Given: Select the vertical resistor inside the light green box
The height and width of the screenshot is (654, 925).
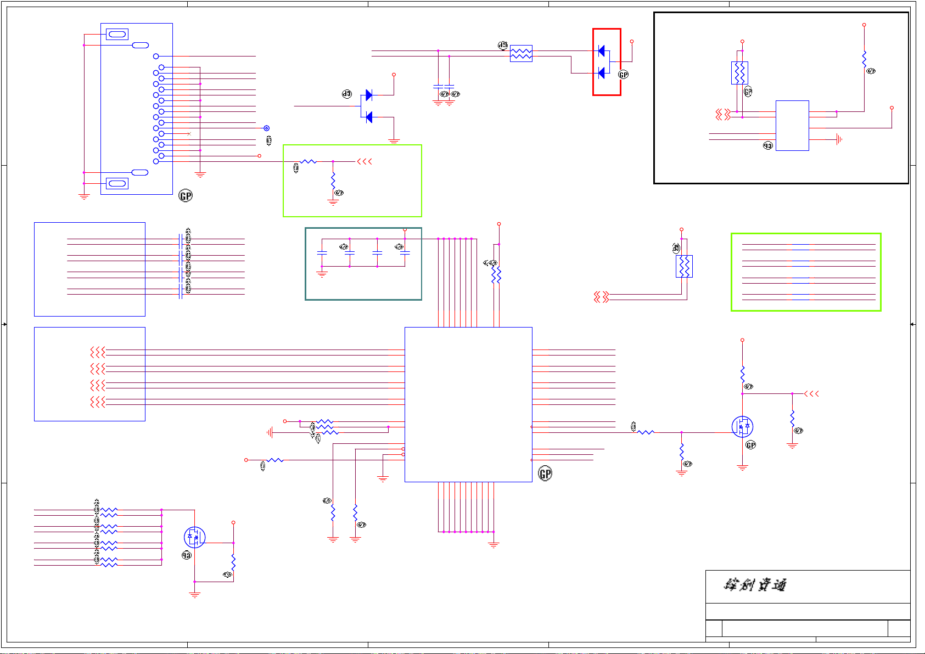Looking at the screenshot, I should [333, 181].
